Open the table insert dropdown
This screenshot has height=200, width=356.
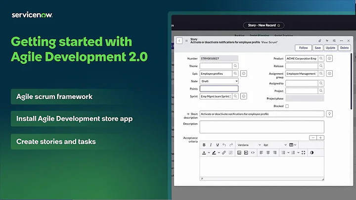coord(293,145)
